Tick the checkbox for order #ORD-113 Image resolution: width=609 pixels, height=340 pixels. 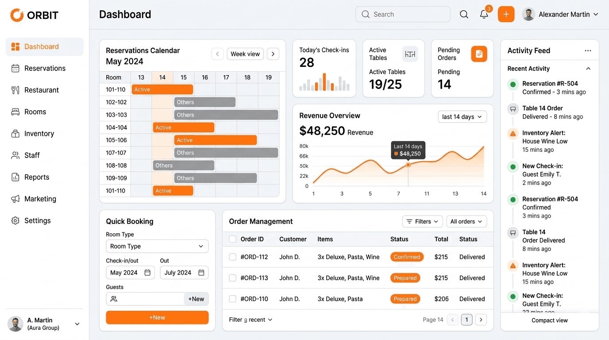pos(232,278)
